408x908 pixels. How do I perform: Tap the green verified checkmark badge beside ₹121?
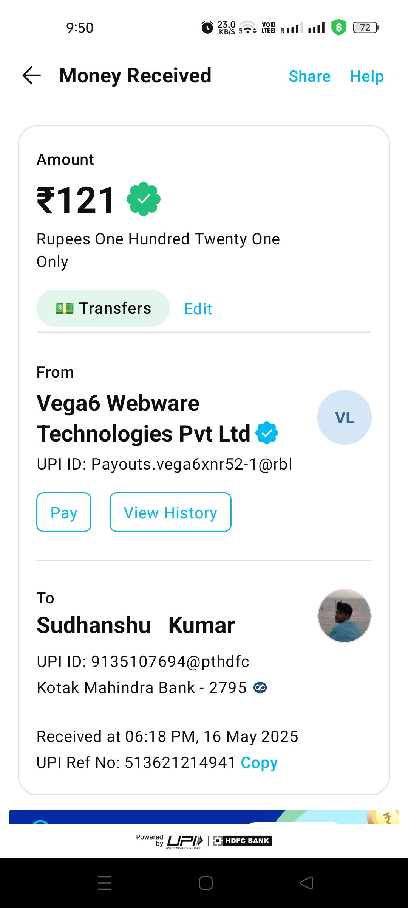(144, 199)
